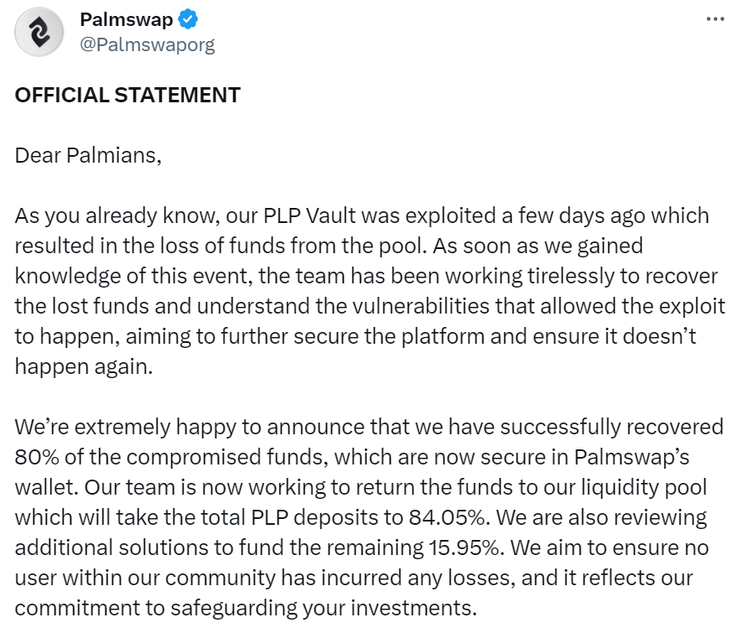Open the Palmswap display name link
This screenshot has width=739, height=633.
pyautogui.click(x=127, y=19)
